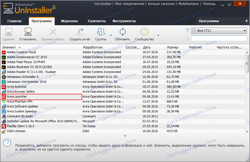Viewport: 250px width, 162px height.
Task: Click the Установить install toolbar icon
Action: click(28, 32)
